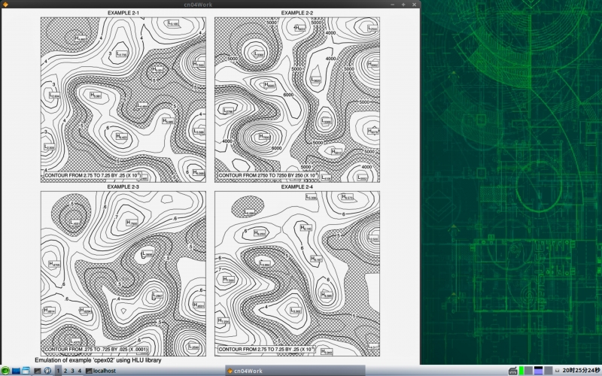
Task: Click the blue desktop icon in taskbar
Action: pos(16,371)
